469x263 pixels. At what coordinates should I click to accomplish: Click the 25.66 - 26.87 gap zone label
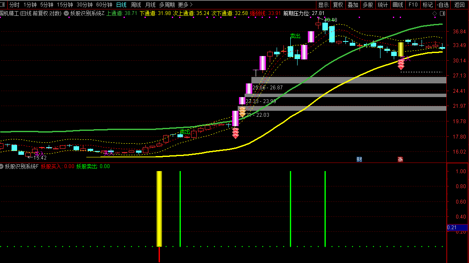point(268,88)
